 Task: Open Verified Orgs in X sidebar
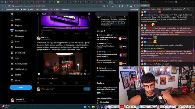(x=19, y=69)
